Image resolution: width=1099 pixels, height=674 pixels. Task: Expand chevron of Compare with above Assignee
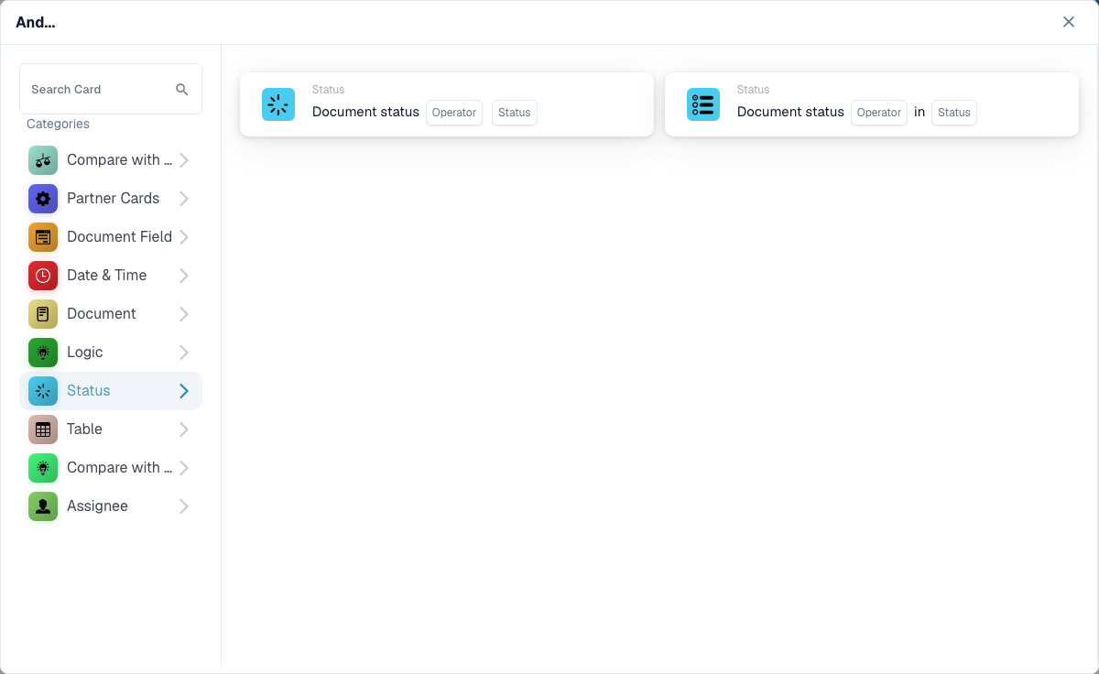pyautogui.click(x=184, y=468)
